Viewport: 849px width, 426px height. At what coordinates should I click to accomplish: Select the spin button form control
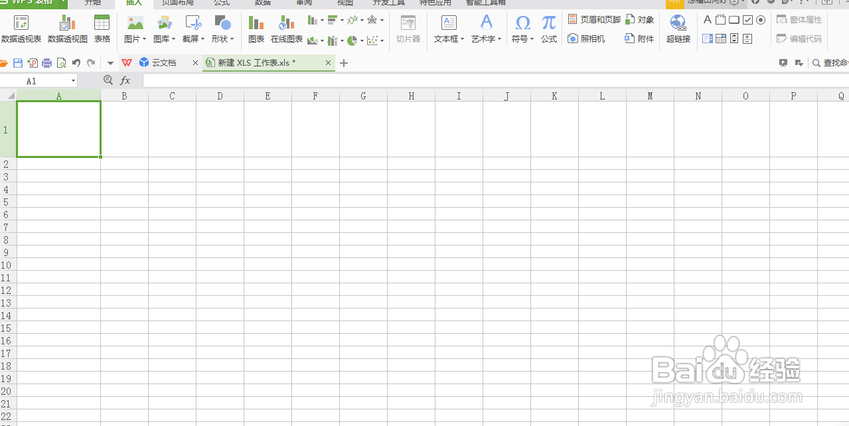point(747,39)
